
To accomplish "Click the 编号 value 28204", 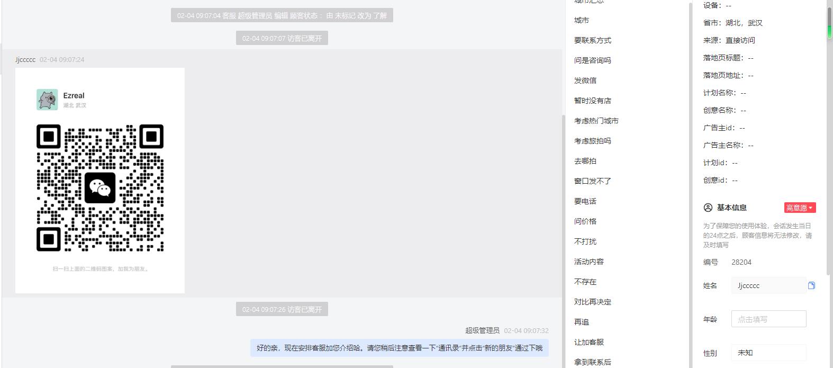I will point(741,262).
